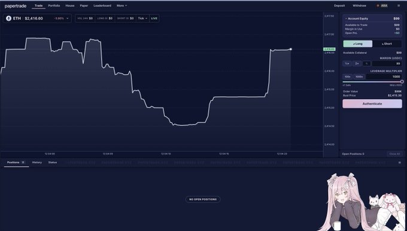407x231 pixels.
Task: Click the Margin in Use row
Action: click(372, 29)
